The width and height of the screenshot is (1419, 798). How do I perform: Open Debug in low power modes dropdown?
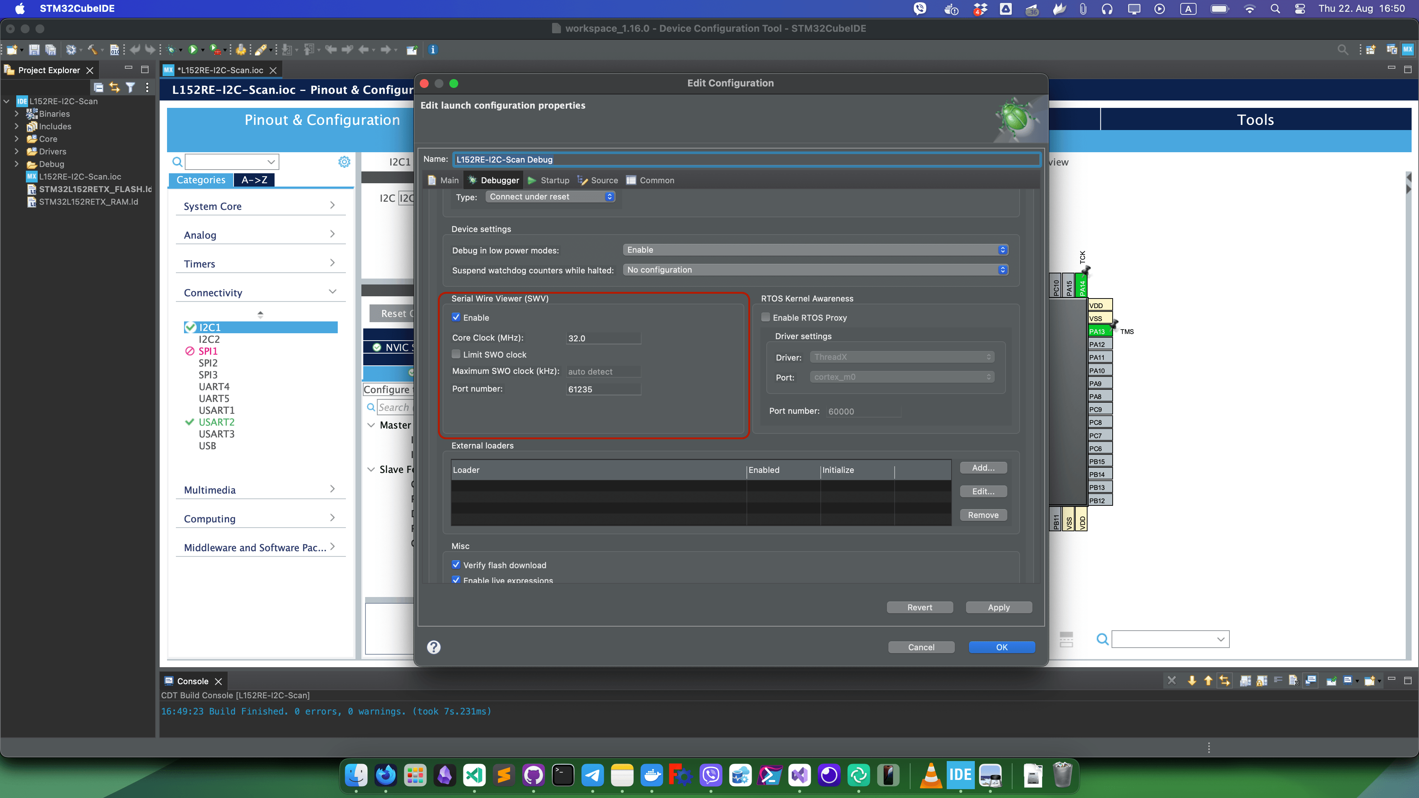(815, 249)
